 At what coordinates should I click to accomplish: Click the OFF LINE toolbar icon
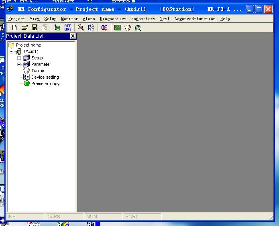coord(68,28)
